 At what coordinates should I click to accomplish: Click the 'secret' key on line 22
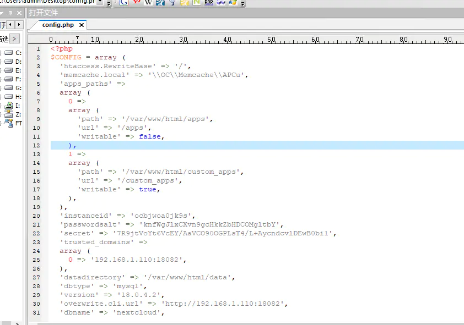click(77, 234)
